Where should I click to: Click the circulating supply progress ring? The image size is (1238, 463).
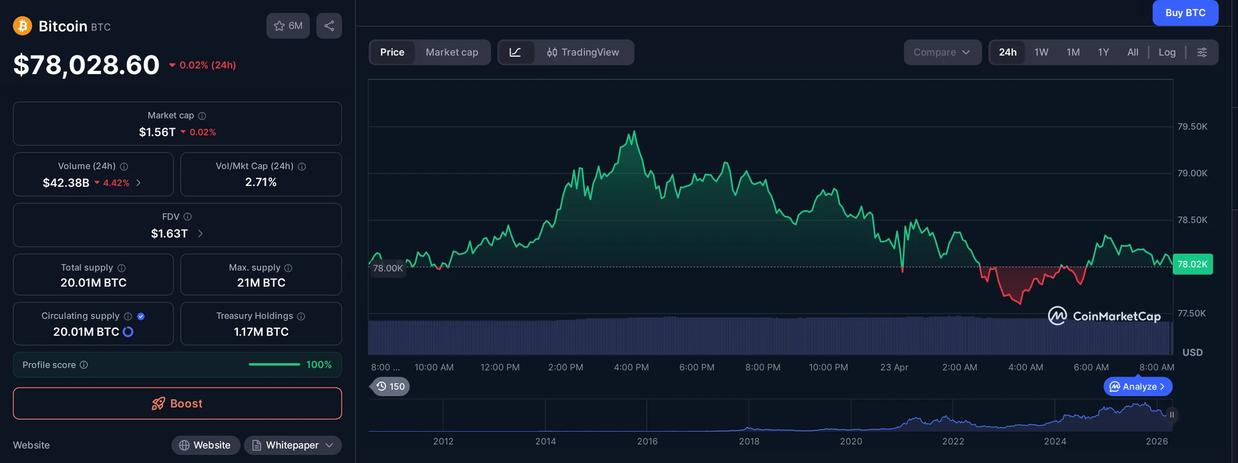pos(128,331)
